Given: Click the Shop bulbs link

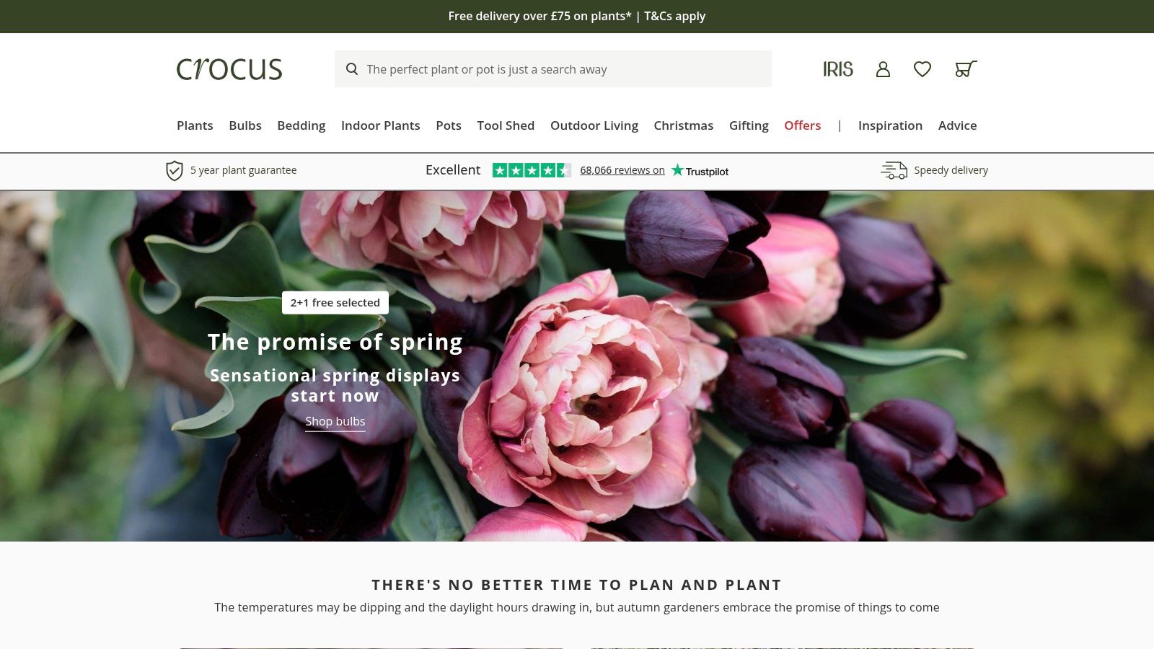Looking at the screenshot, I should (x=335, y=422).
